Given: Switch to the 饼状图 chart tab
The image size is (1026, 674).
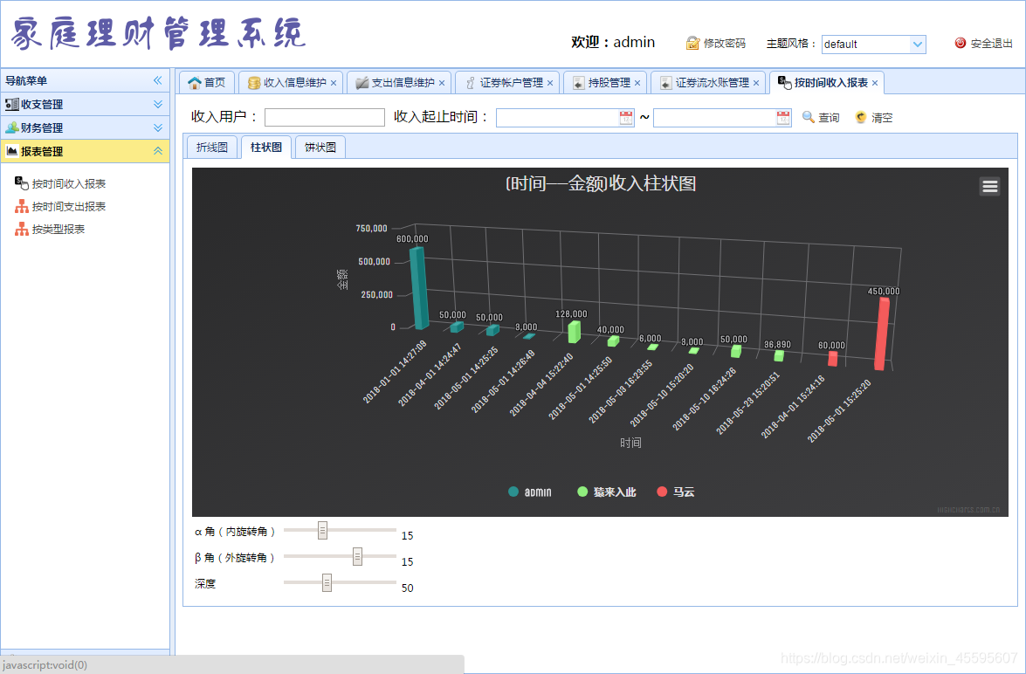Looking at the screenshot, I should point(320,148).
